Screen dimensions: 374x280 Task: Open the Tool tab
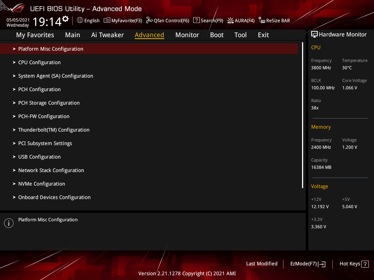click(240, 35)
